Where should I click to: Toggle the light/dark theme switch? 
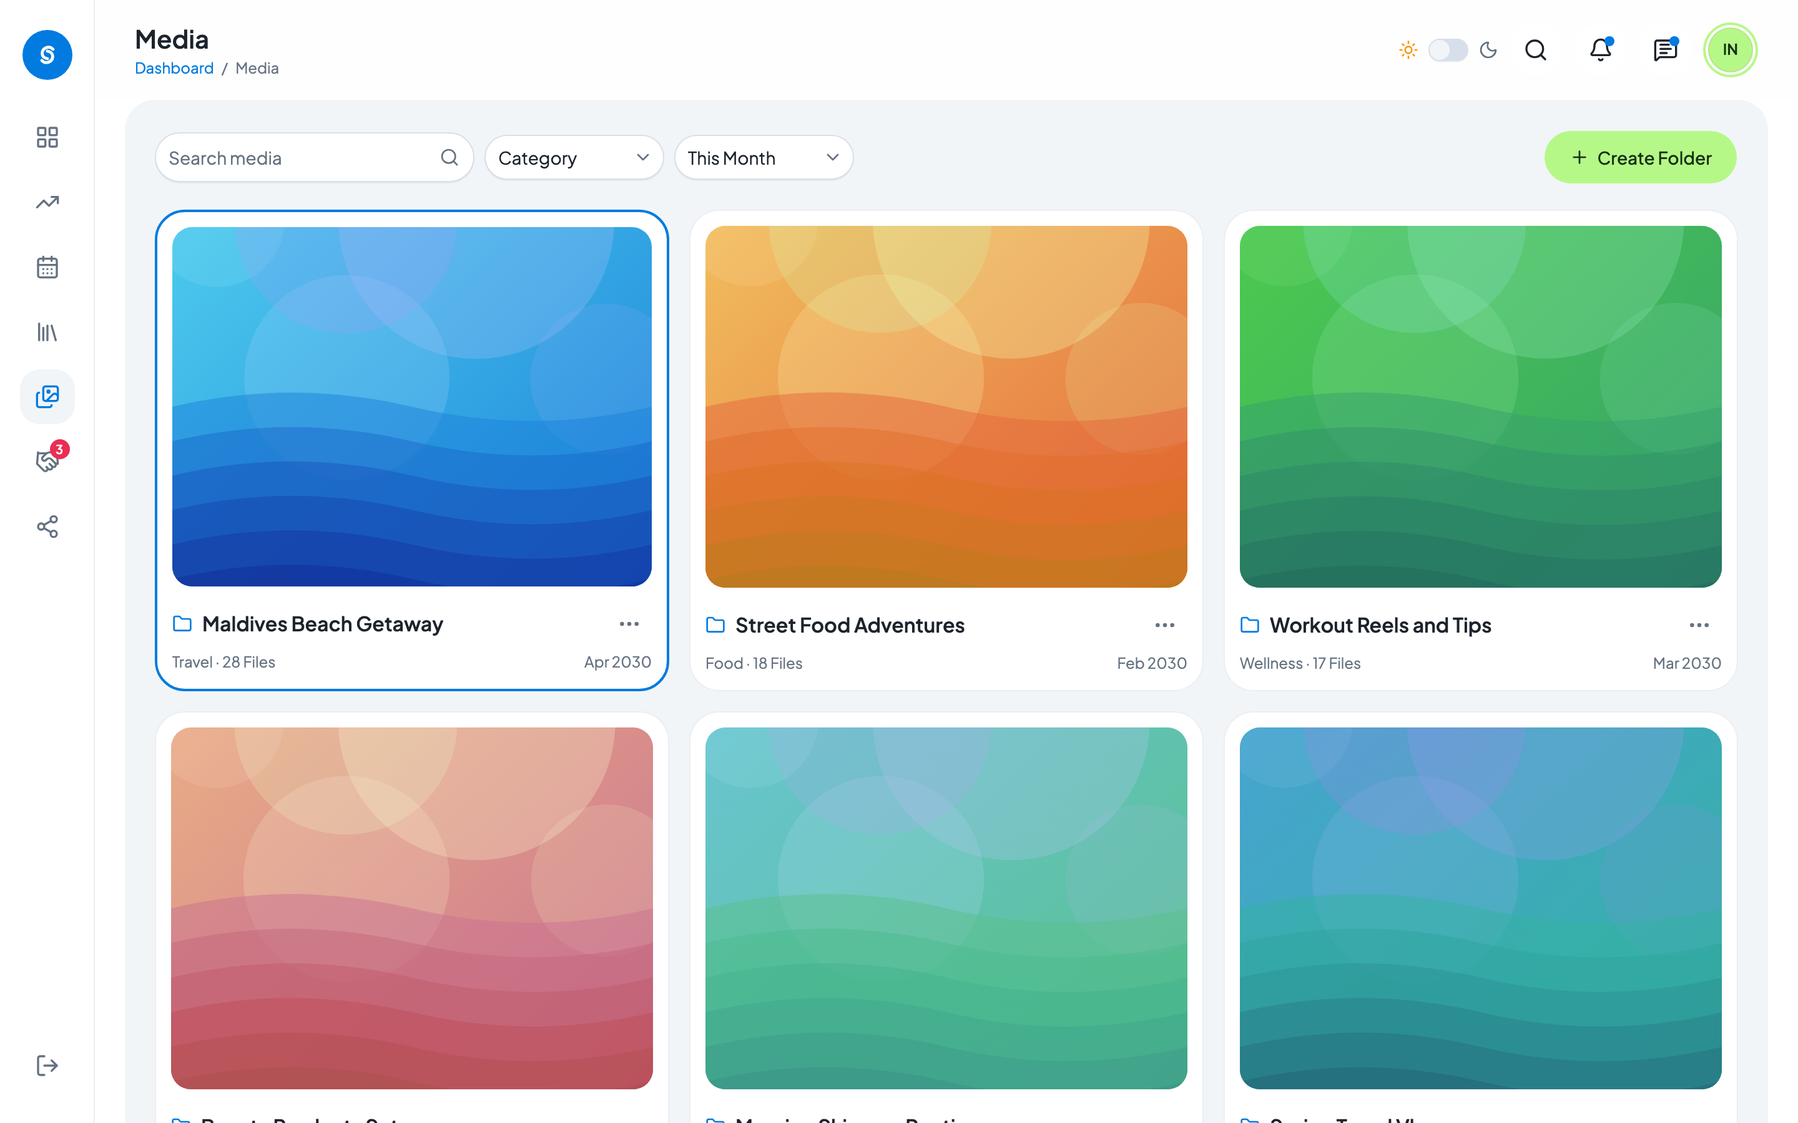[1447, 50]
